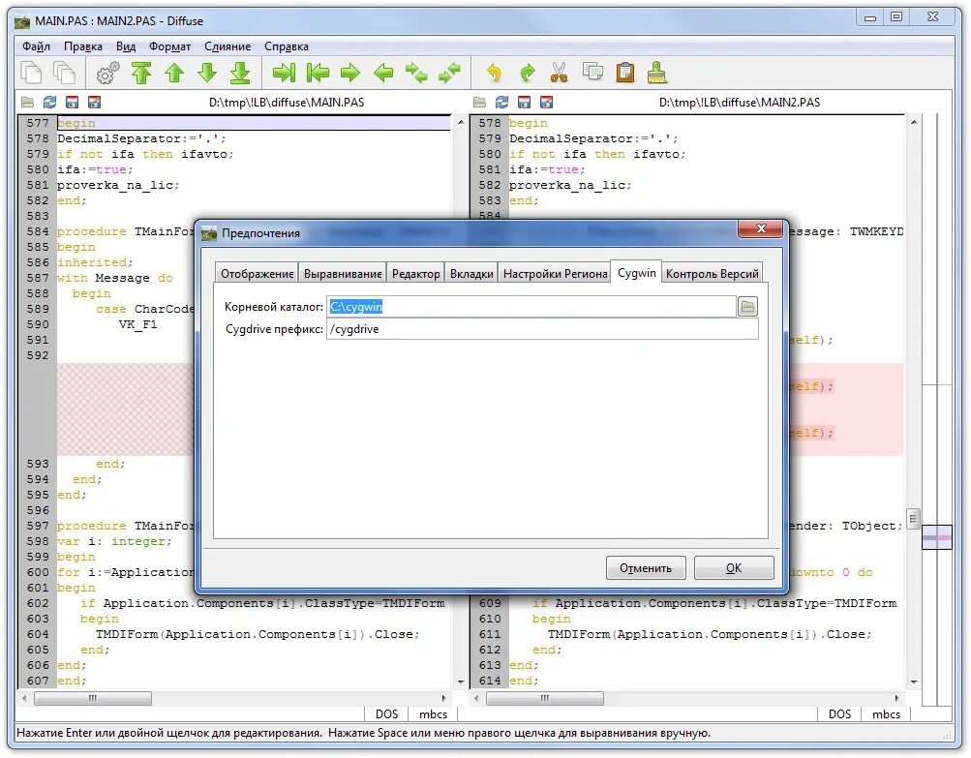Click the new 2-way file merge icon
The height and width of the screenshot is (758, 971).
pos(31,73)
